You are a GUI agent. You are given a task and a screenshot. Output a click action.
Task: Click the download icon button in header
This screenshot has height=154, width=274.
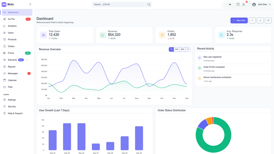click(x=260, y=21)
